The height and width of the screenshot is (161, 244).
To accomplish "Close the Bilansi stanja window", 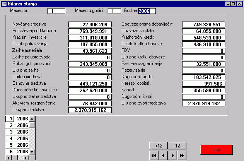I will [239, 4].
